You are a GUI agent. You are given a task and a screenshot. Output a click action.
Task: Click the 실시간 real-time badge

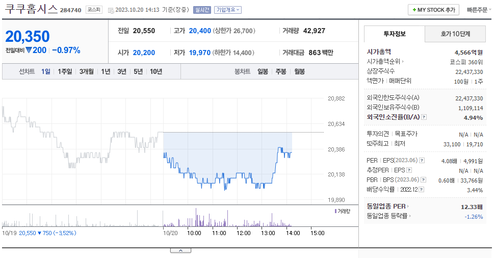[x=202, y=10]
